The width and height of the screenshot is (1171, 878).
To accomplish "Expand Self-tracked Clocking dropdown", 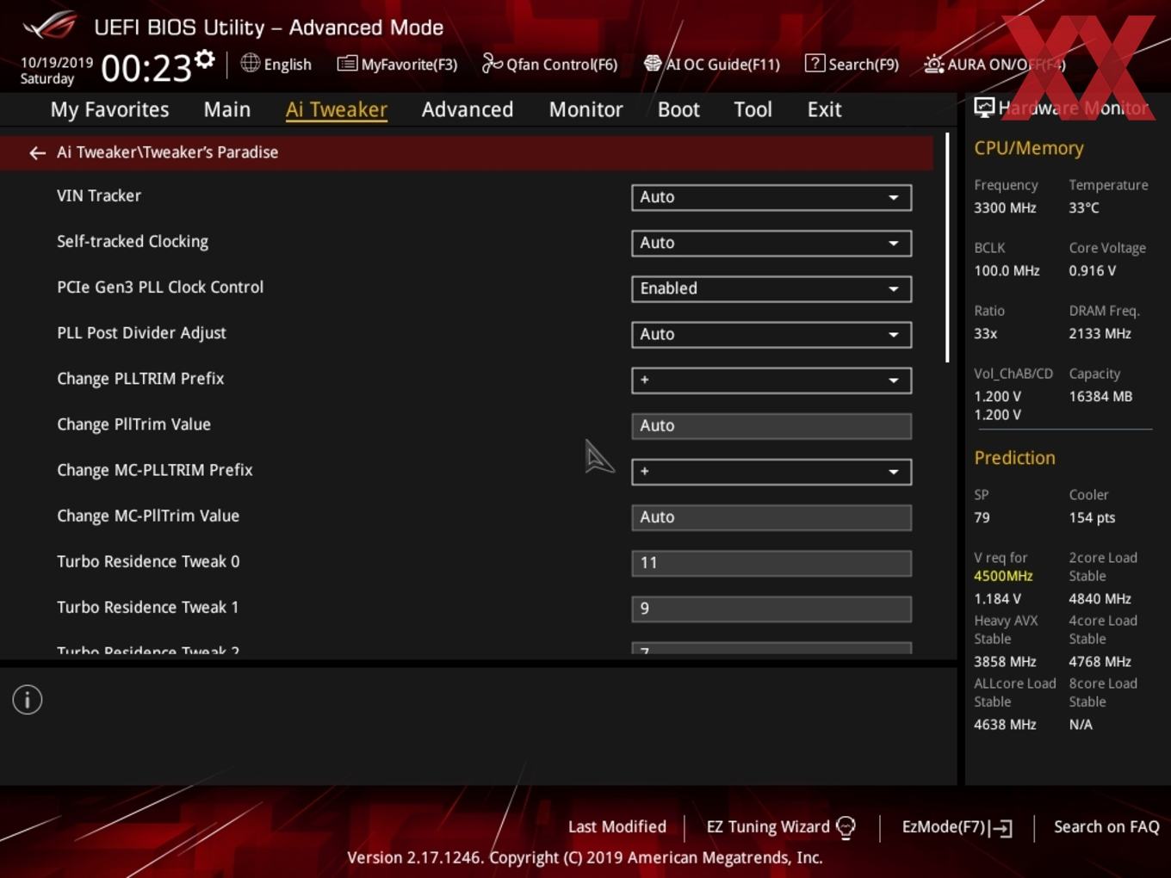I will [771, 243].
